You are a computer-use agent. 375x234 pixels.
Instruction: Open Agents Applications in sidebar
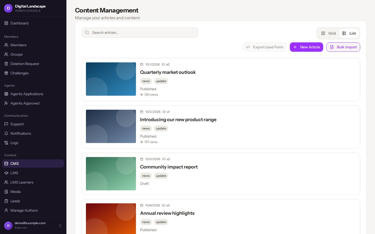coord(33,94)
